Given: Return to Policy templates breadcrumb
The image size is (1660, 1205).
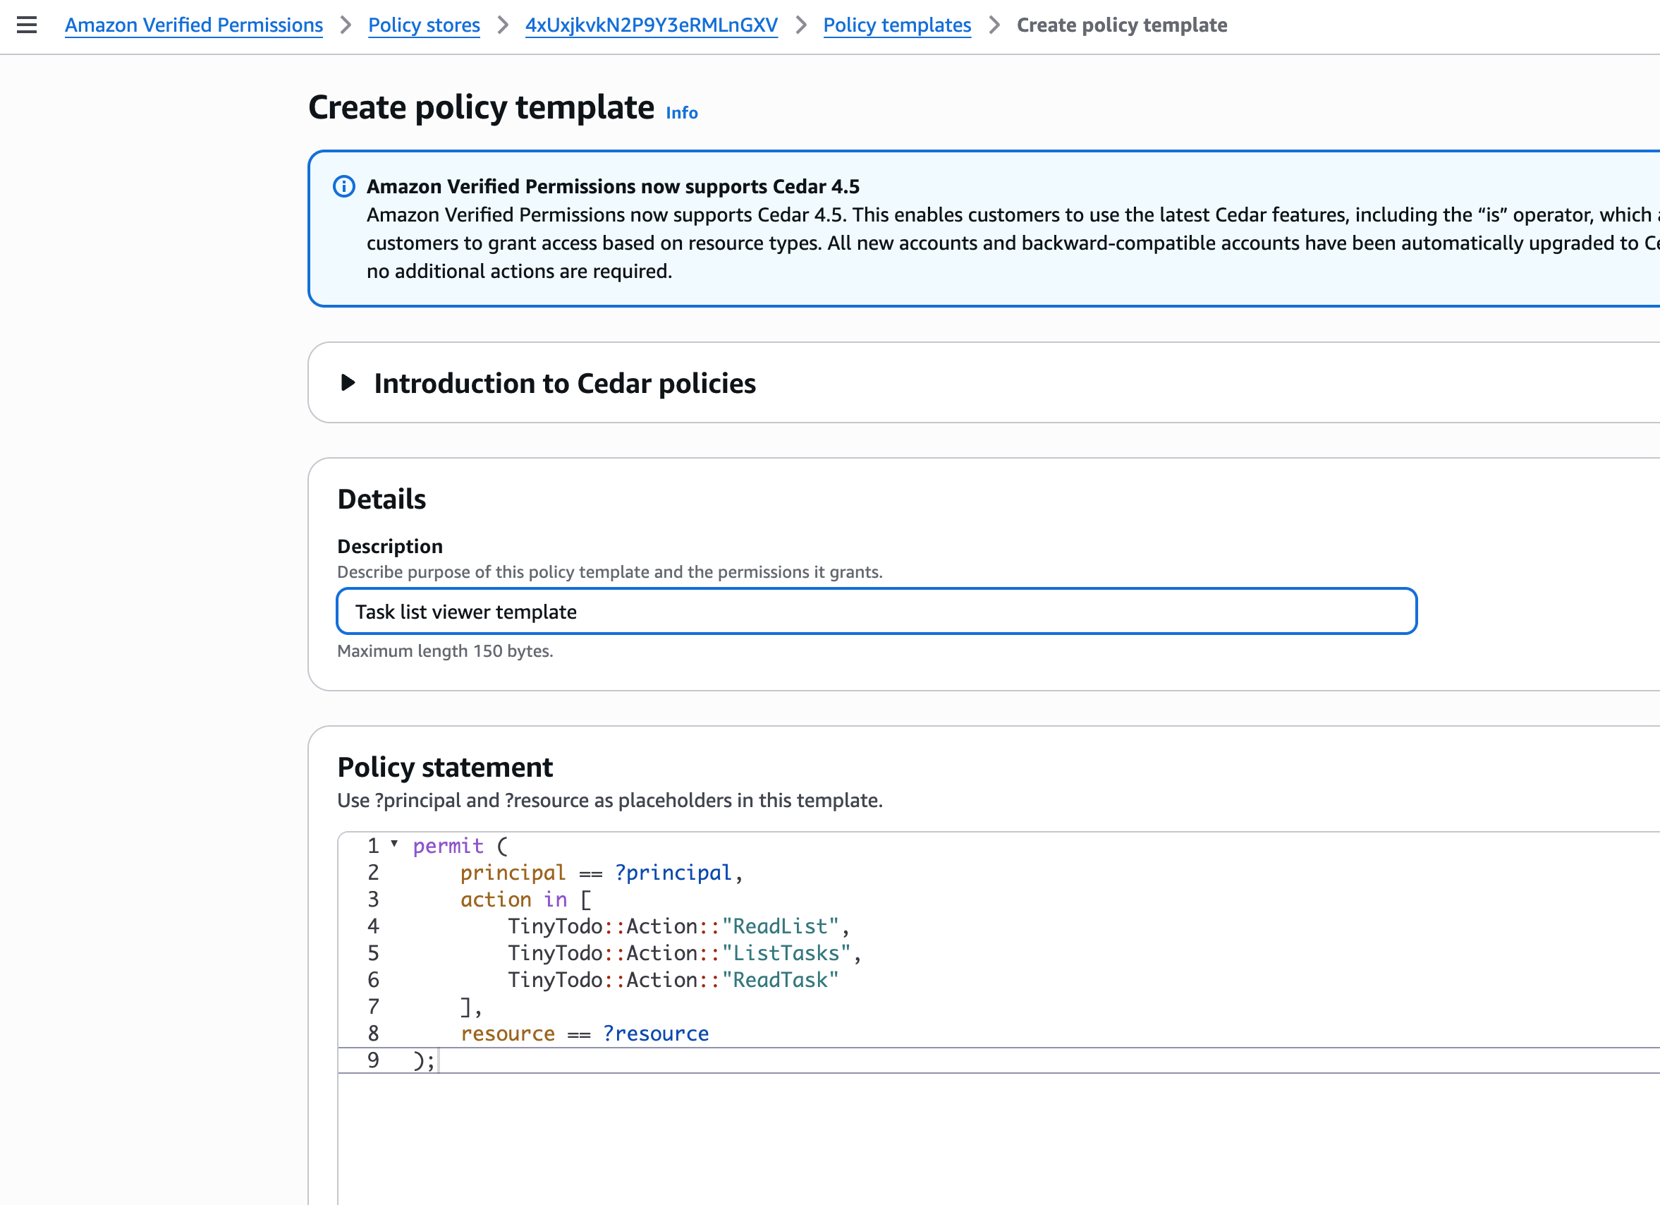Looking at the screenshot, I should [896, 25].
